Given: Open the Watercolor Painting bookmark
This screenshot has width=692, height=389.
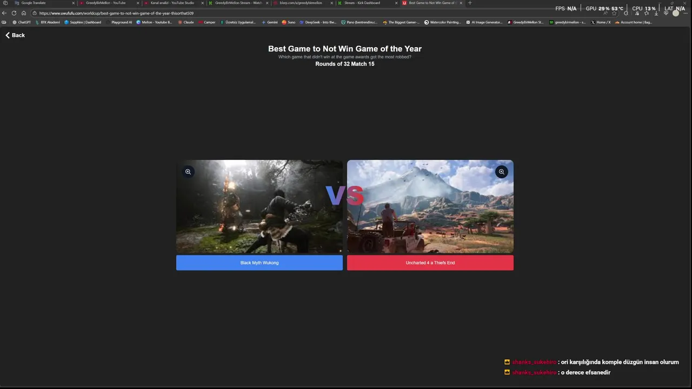Looking at the screenshot, I should coord(443,22).
